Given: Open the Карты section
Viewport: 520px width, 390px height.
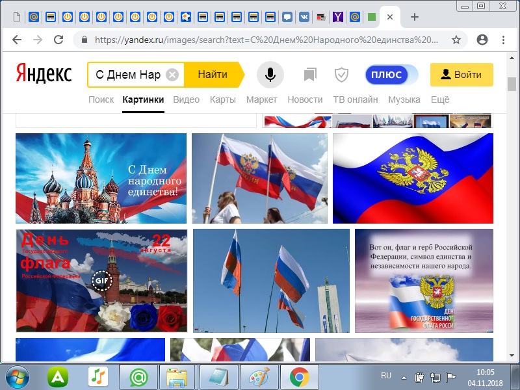Looking at the screenshot, I should [x=223, y=99].
